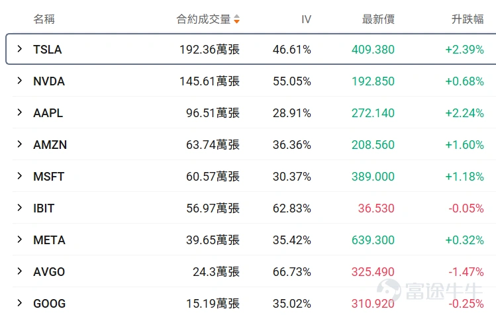
Task: Expand the AMZN row chevron
Action: [x=20, y=144]
